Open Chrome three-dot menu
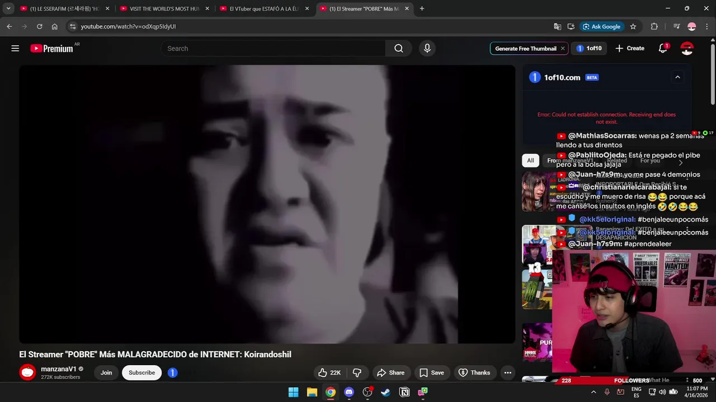 706,26
